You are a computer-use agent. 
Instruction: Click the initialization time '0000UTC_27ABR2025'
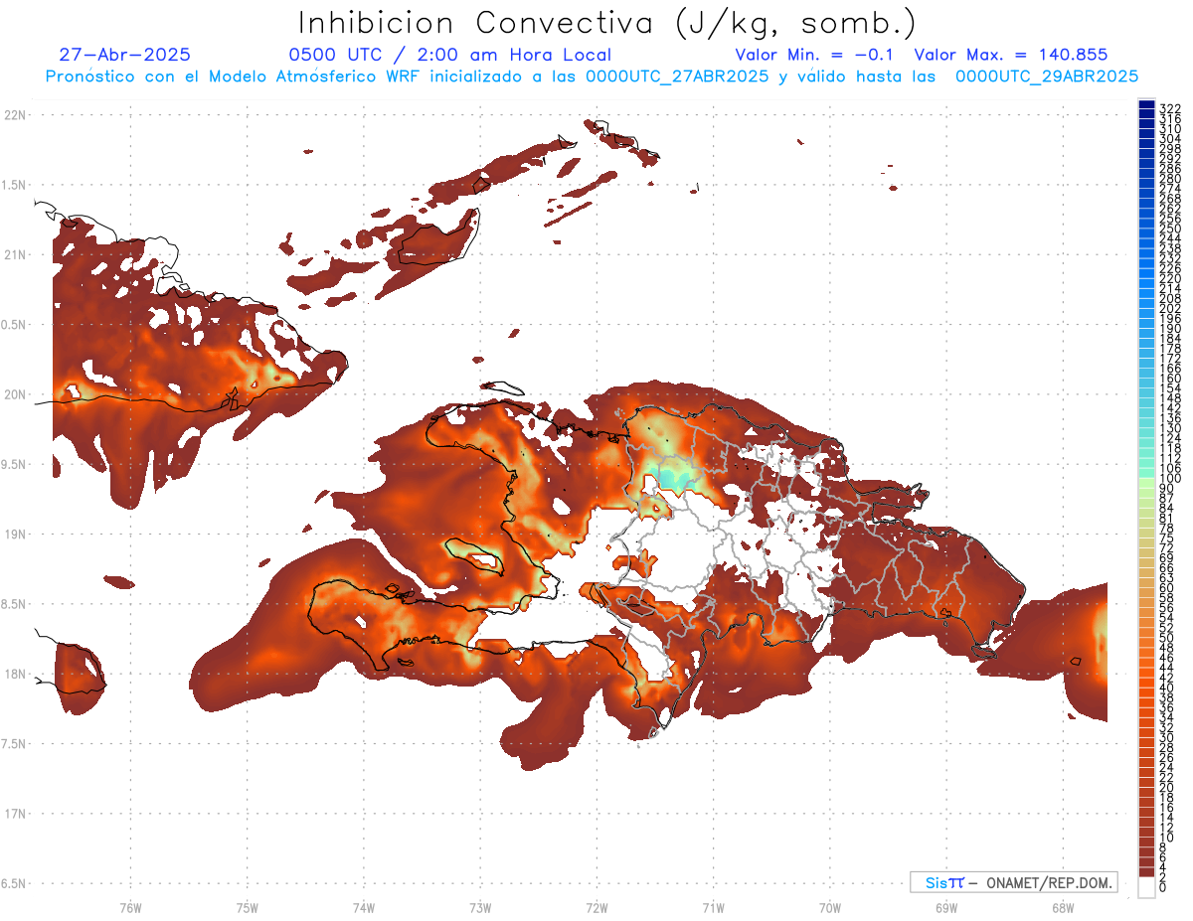tap(677, 77)
